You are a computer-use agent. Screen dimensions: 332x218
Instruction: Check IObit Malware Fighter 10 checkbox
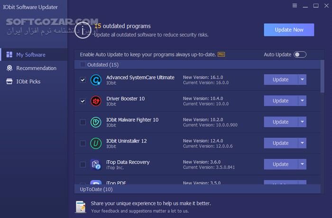[x=83, y=122]
